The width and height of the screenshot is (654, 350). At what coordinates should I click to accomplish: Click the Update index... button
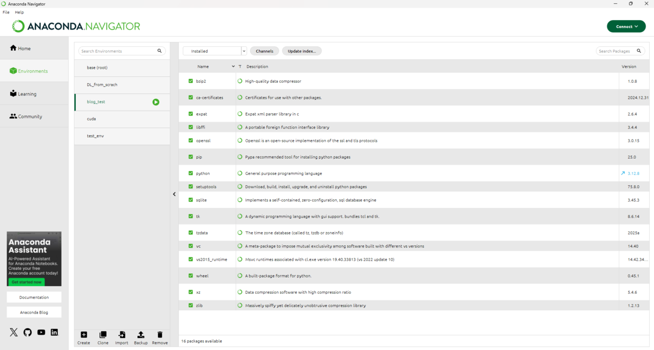[301, 51]
